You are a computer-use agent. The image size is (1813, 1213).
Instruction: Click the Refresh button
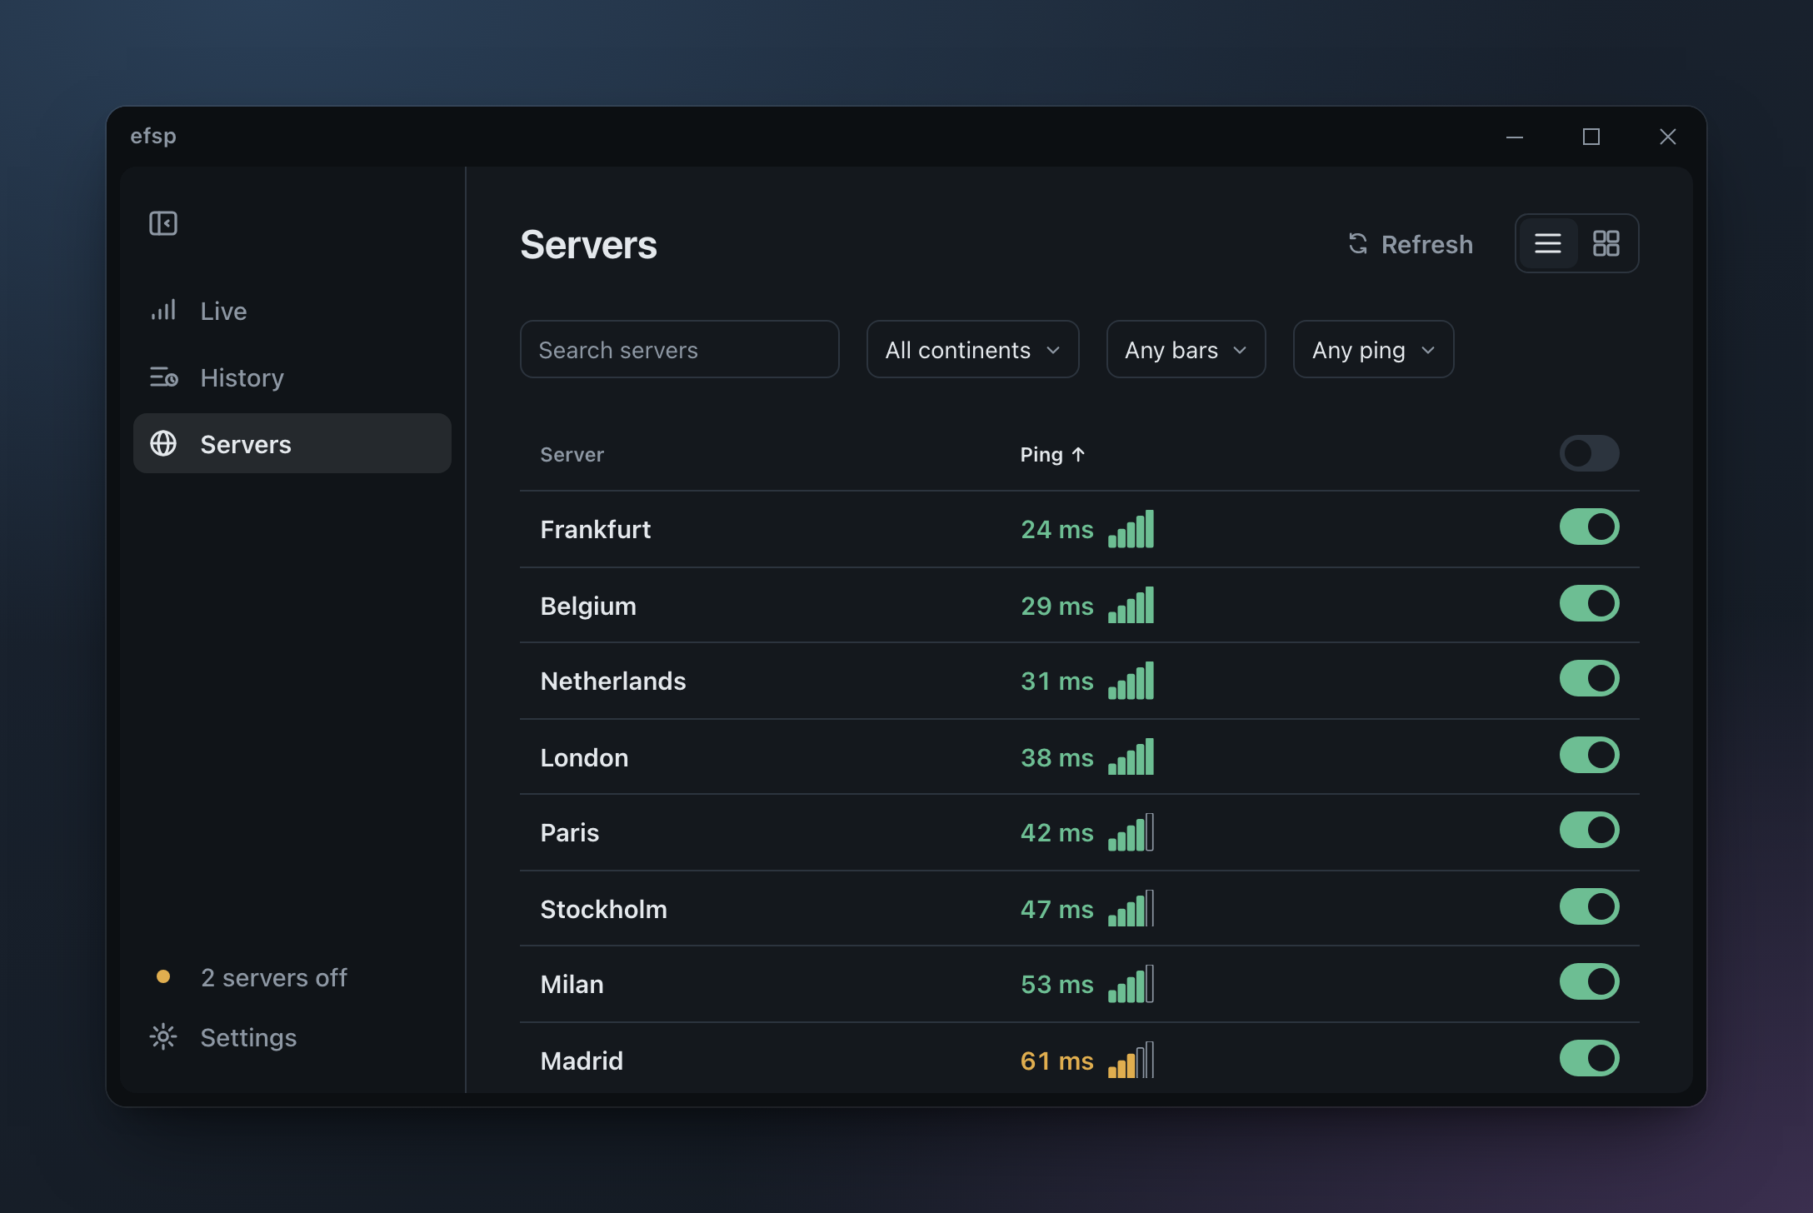tap(1411, 244)
